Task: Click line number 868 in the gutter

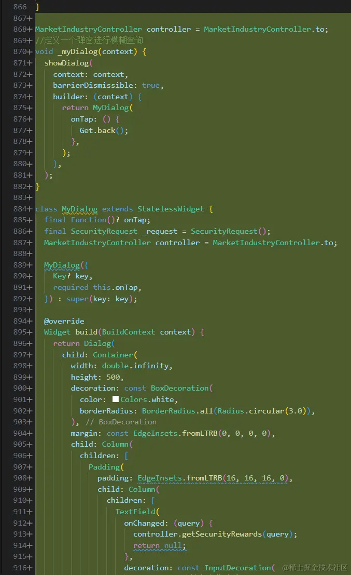Action: (20, 29)
